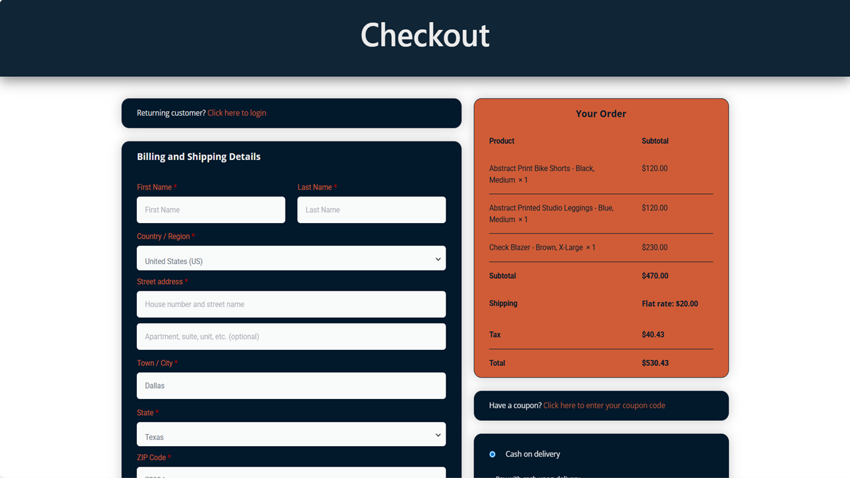Click the Town / City field containing Dallas
This screenshot has width=850, height=478.
click(x=291, y=386)
